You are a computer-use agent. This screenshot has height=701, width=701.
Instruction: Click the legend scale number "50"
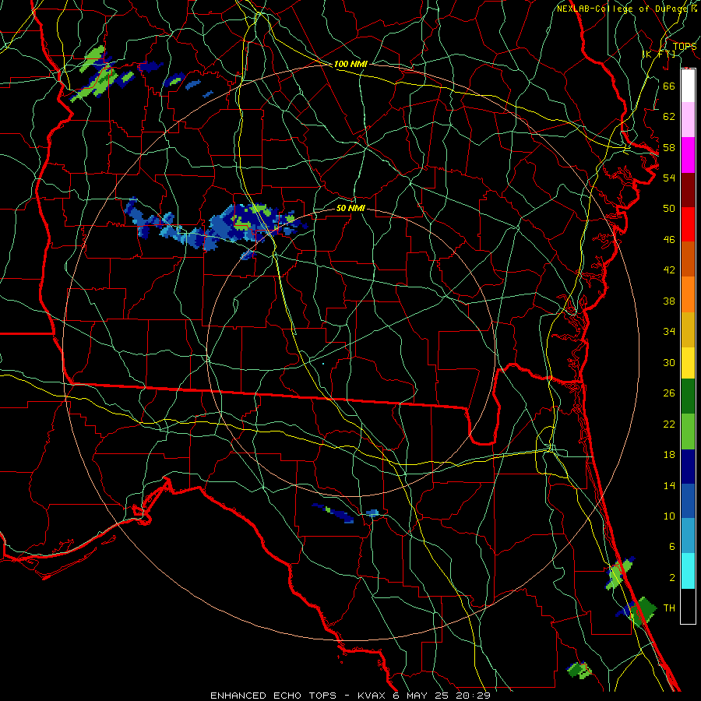669,208
